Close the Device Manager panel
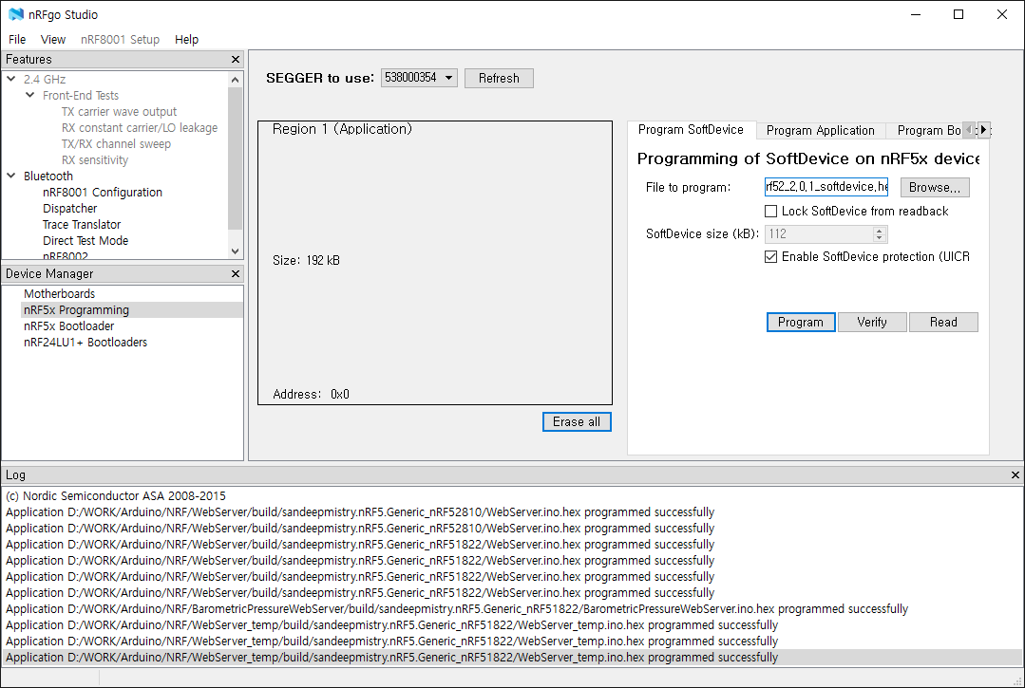This screenshot has width=1025, height=688. pos(236,273)
